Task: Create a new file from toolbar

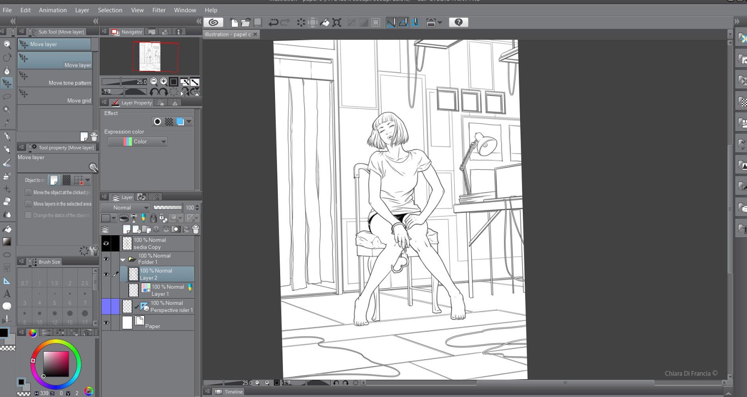Action: coord(234,22)
